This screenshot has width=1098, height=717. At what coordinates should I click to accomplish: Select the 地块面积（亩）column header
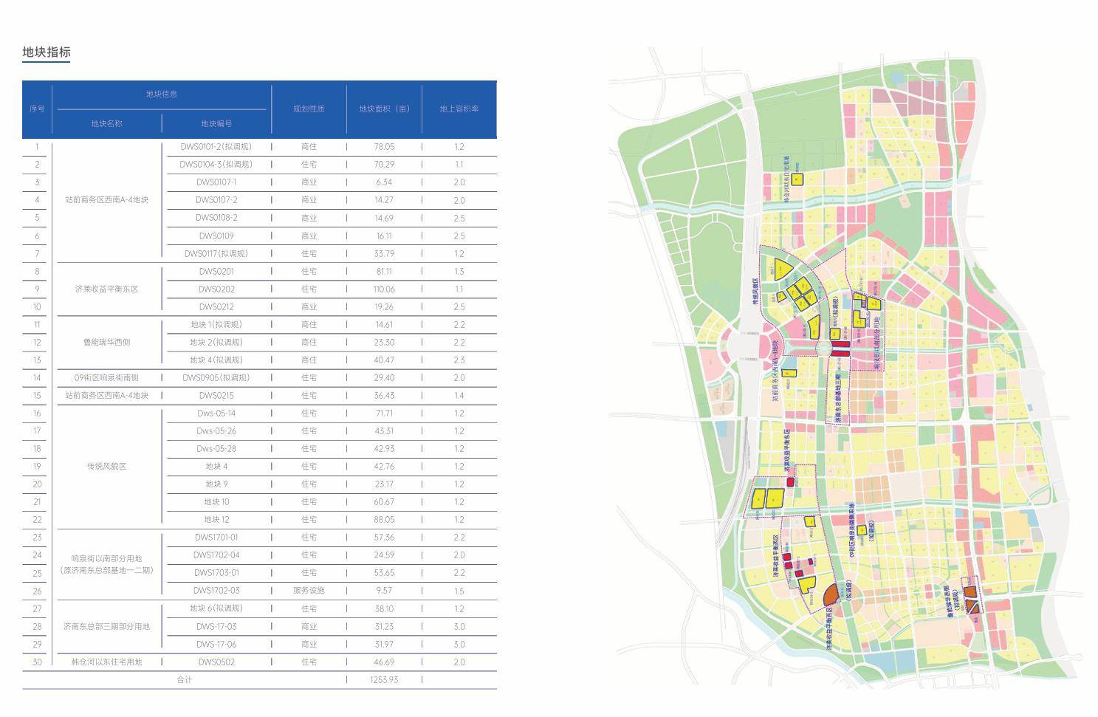pos(384,109)
